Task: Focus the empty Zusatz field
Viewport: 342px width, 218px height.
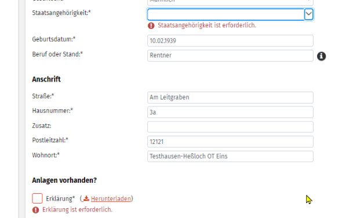Action: pos(230,127)
